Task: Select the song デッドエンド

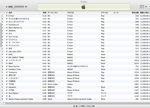Action: [14, 45]
